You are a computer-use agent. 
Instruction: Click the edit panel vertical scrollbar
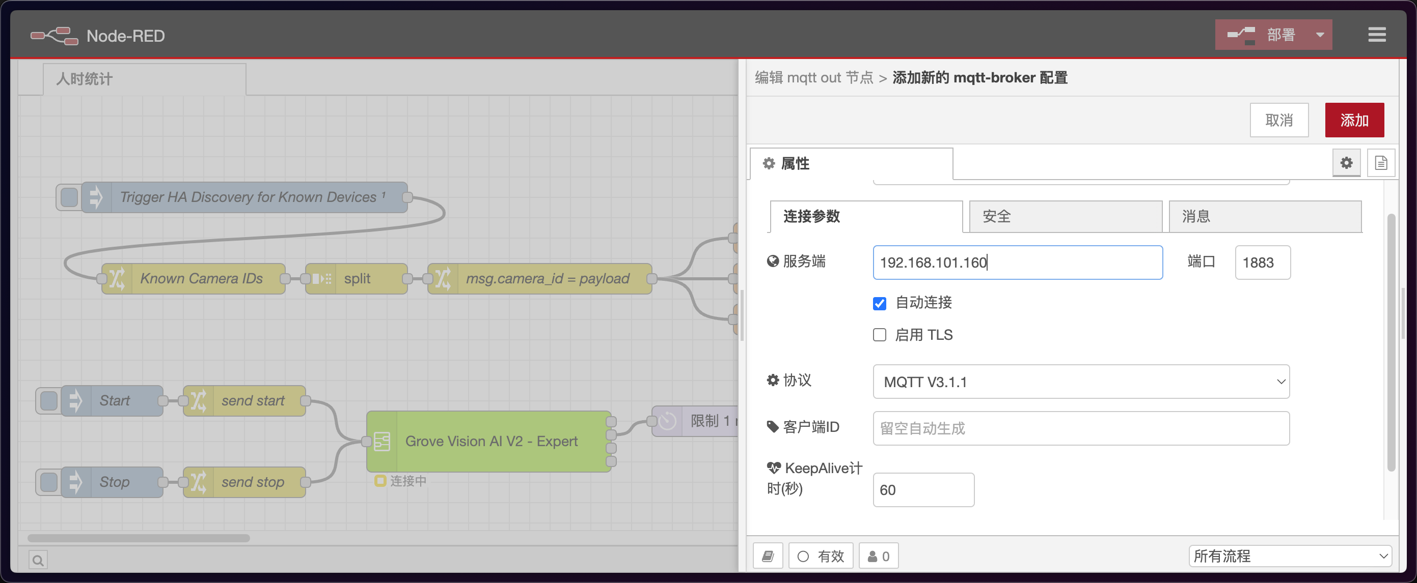coord(1391,342)
